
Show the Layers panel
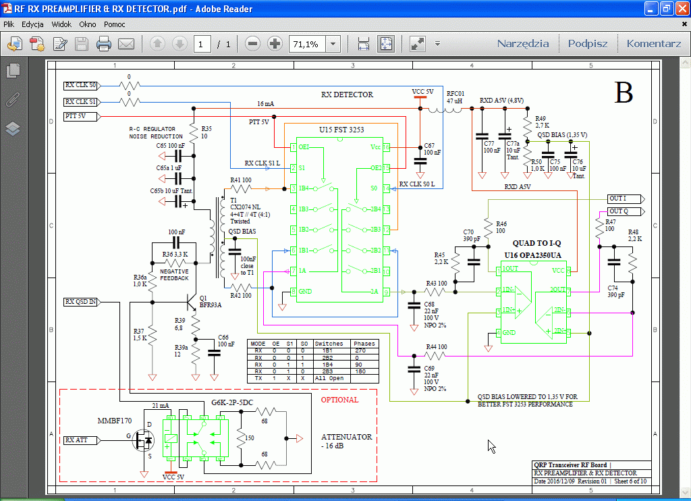[13, 128]
